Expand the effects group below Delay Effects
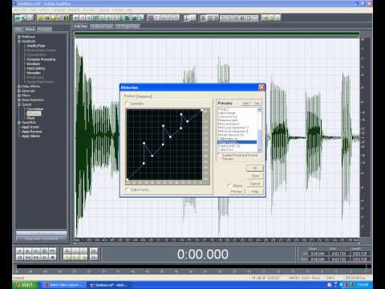Viewport: 385px width, 289px height. click(19, 91)
